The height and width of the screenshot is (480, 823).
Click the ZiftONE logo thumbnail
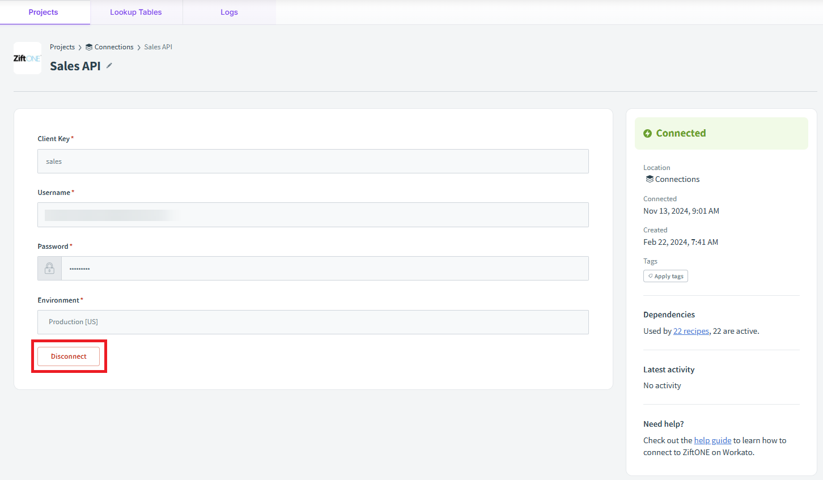pyautogui.click(x=27, y=58)
